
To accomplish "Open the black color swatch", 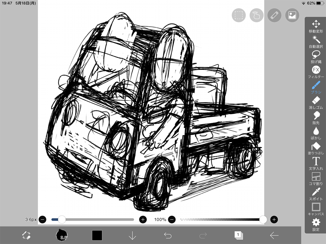I will pyautogui.click(x=97, y=235).
